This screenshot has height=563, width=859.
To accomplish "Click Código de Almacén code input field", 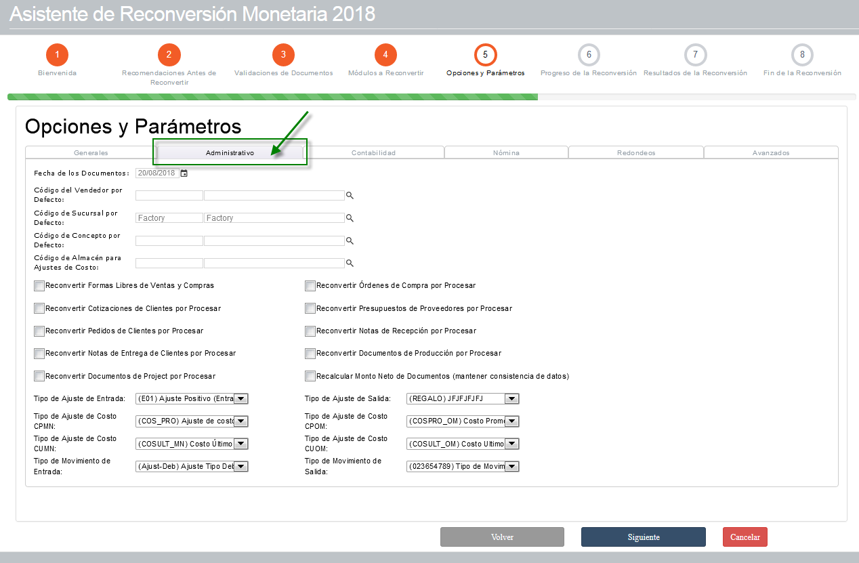I will [169, 263].
